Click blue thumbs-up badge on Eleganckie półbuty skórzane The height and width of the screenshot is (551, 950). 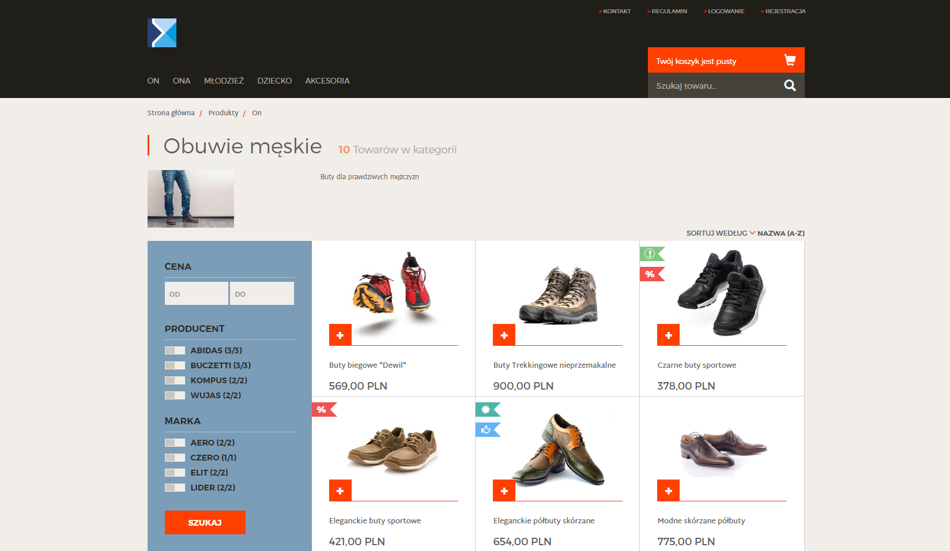(488, 430)
